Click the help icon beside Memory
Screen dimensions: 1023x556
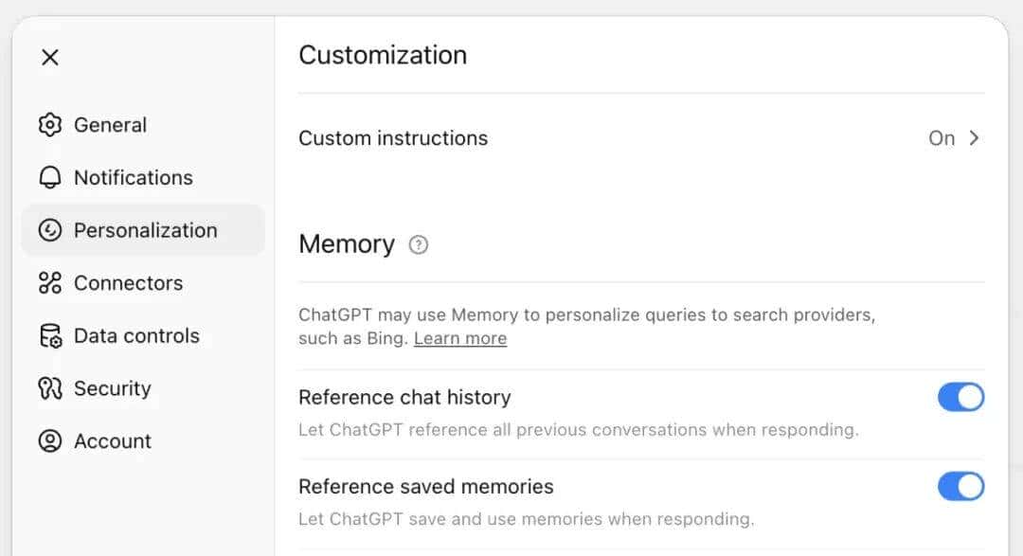[x=418, y=244]
